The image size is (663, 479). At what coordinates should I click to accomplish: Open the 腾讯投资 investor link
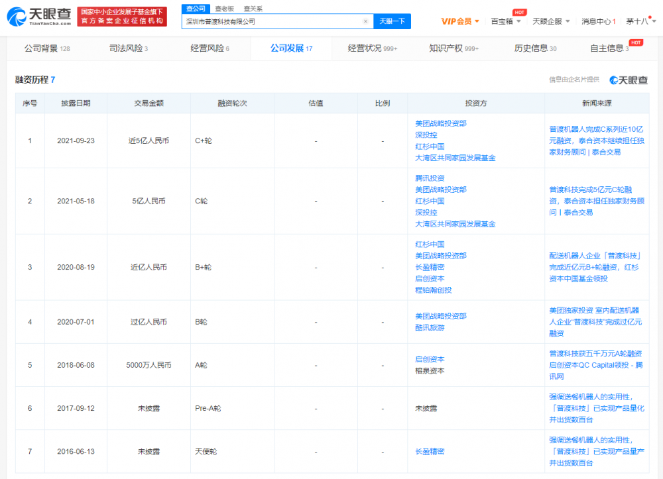430,178
